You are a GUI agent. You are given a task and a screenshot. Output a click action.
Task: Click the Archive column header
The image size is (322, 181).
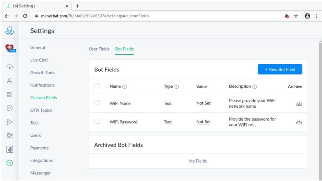295,87
